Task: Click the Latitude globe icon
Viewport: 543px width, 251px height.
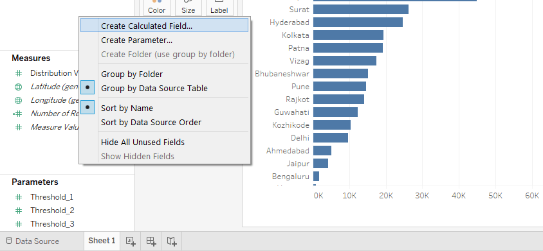Action: (19, 87)
